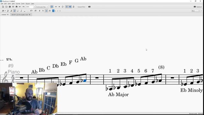Select the 'G' note name label

pyautogui.click(x=76, y=61)
